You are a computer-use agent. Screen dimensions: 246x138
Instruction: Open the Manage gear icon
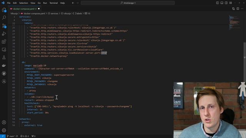coord(4,130)
